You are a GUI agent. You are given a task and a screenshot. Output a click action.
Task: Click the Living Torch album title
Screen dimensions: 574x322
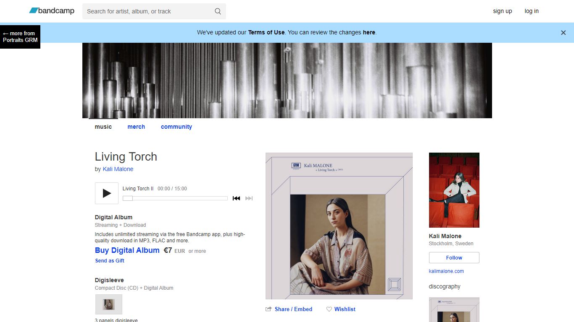(x=126, y=156)
